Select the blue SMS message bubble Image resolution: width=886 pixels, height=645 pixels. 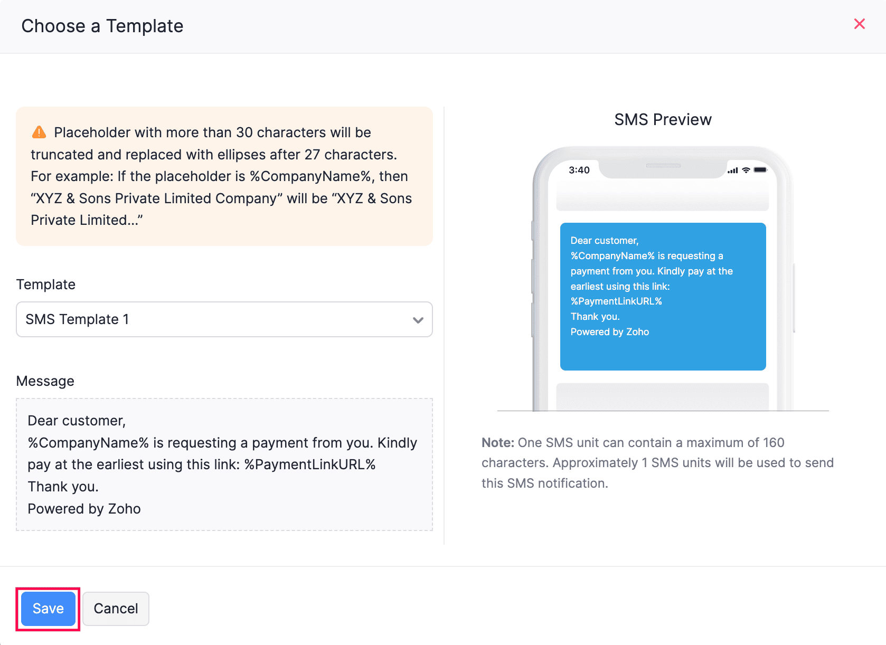click(663, 296)
